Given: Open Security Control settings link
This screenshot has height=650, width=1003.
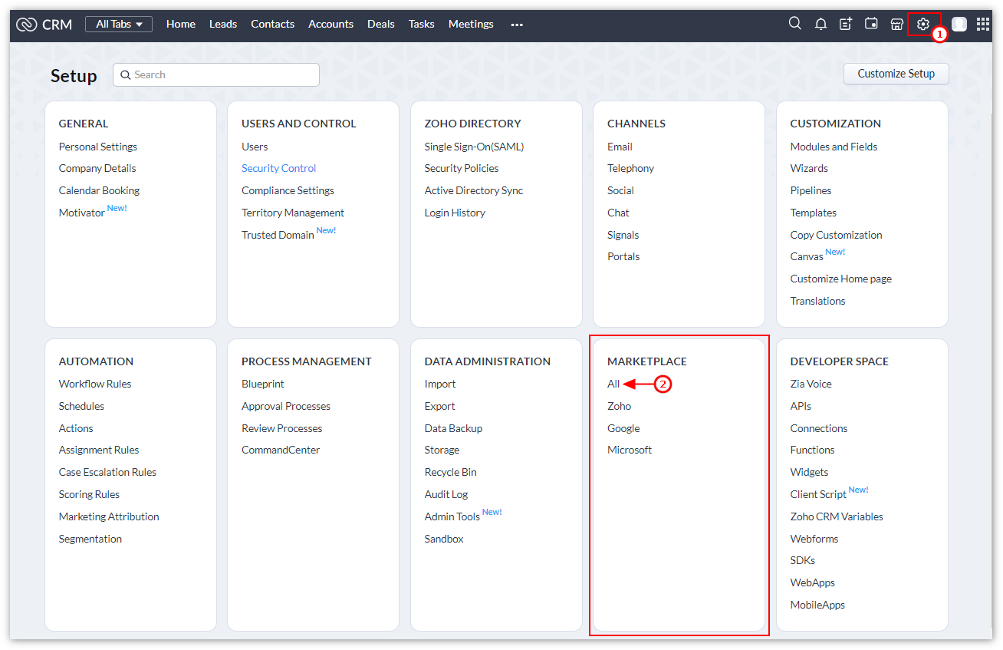Looking at the screenshot, I should click(x=278, y=168).
